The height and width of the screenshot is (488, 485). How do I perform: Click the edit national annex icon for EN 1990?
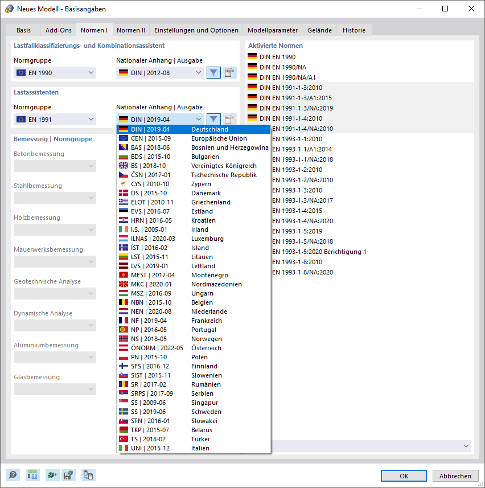point(229,72)
